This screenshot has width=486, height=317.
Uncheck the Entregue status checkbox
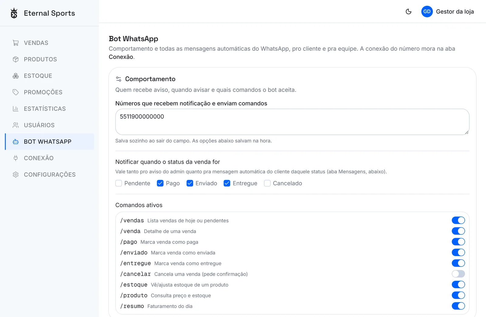[227, 183]
